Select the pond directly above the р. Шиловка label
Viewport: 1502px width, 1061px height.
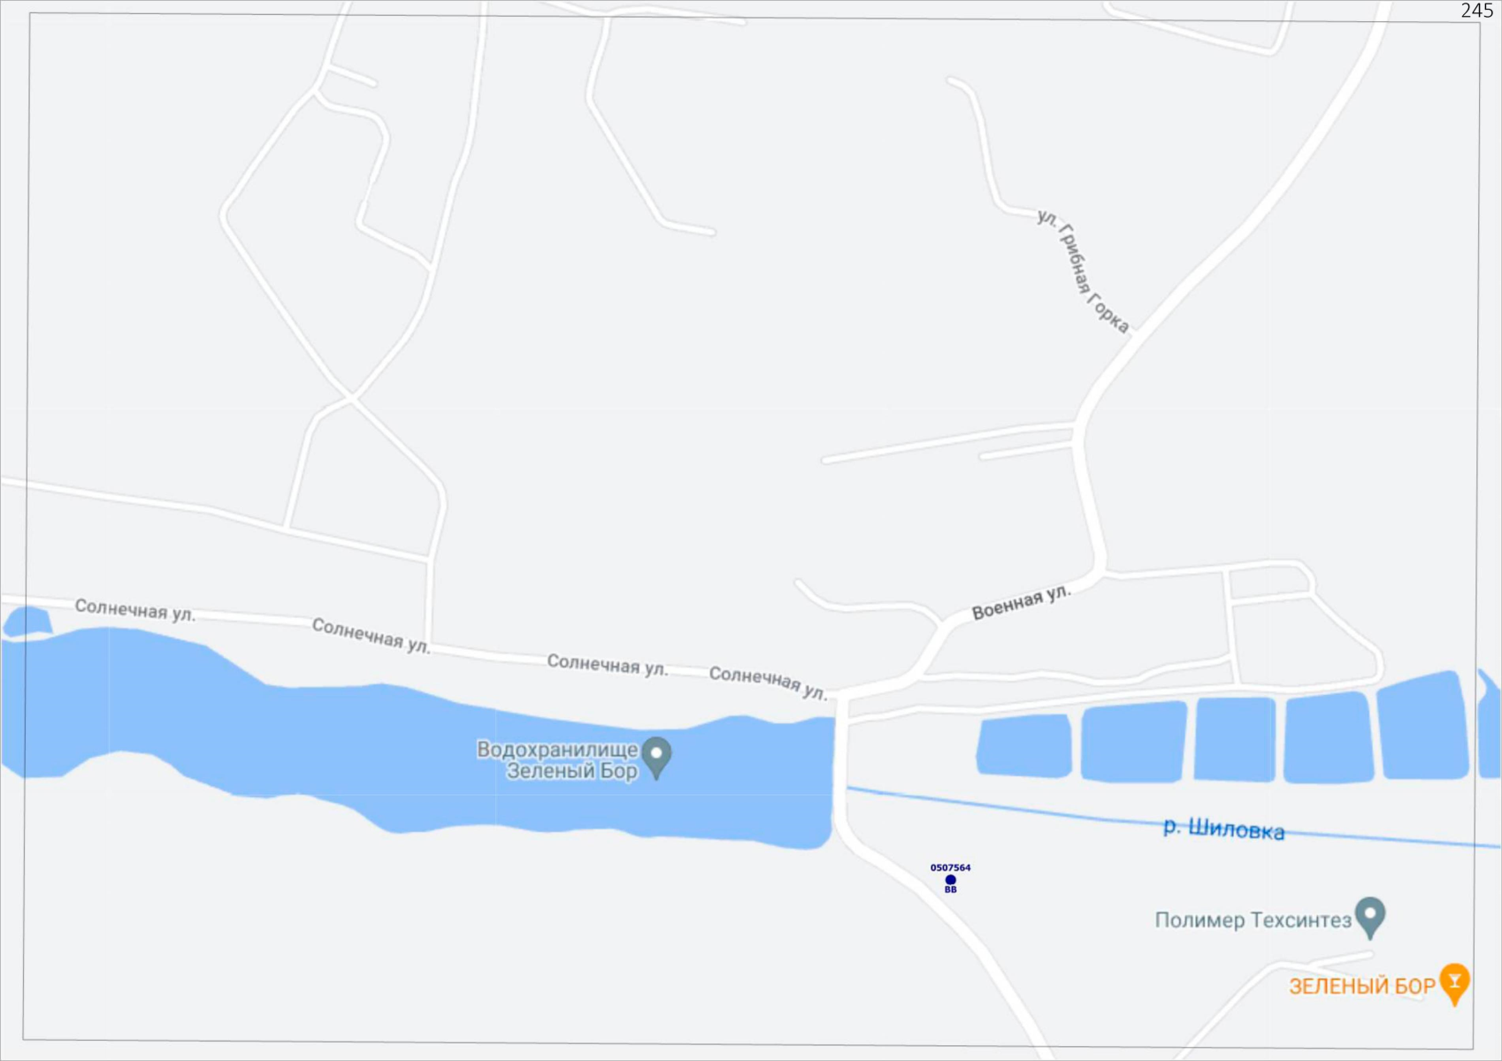click(x=1235, y=739)
